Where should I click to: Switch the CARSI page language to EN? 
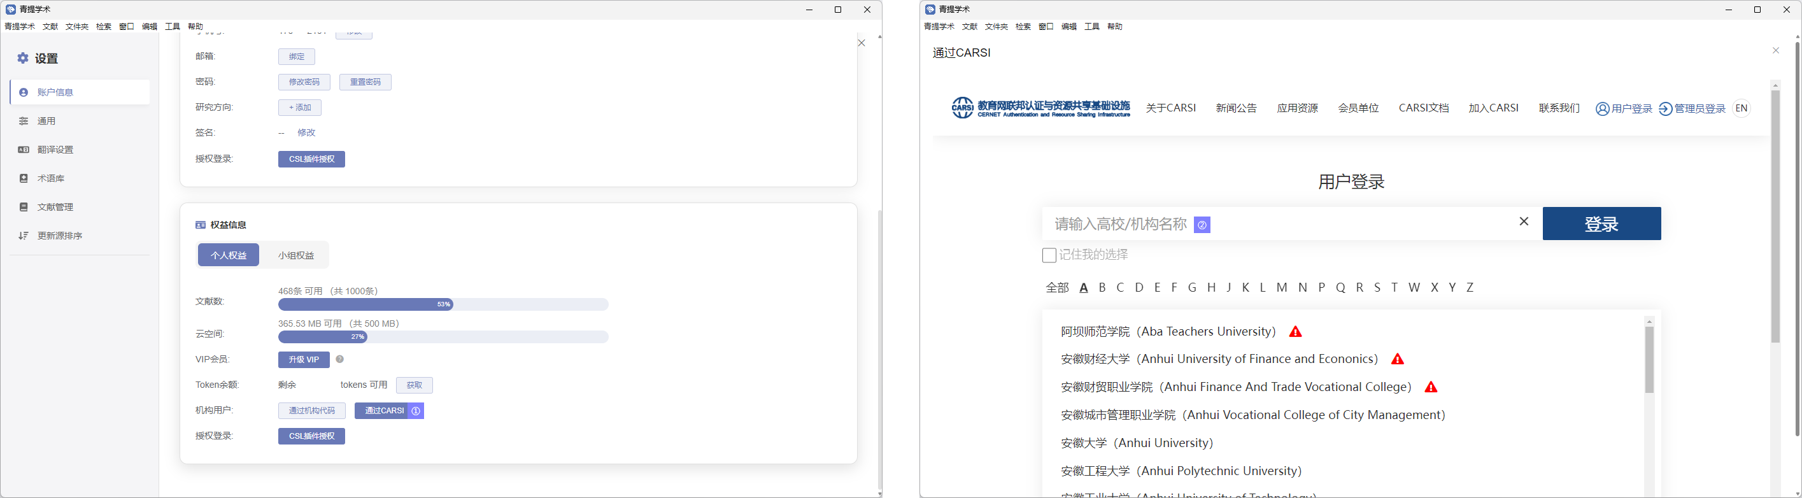click(1741, 108)
